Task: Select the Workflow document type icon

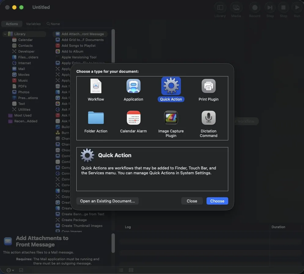Action: [96, 86]
